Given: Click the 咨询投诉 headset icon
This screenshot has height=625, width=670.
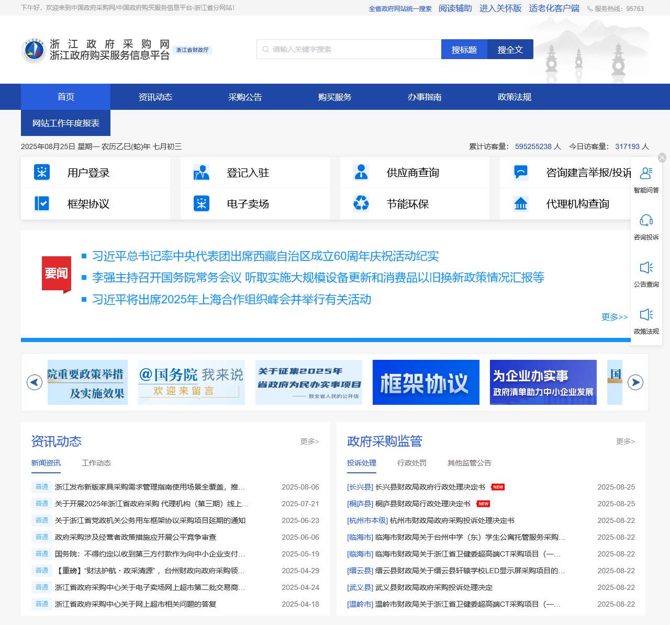Looking at the screenshot, I should tap(646, 221).
